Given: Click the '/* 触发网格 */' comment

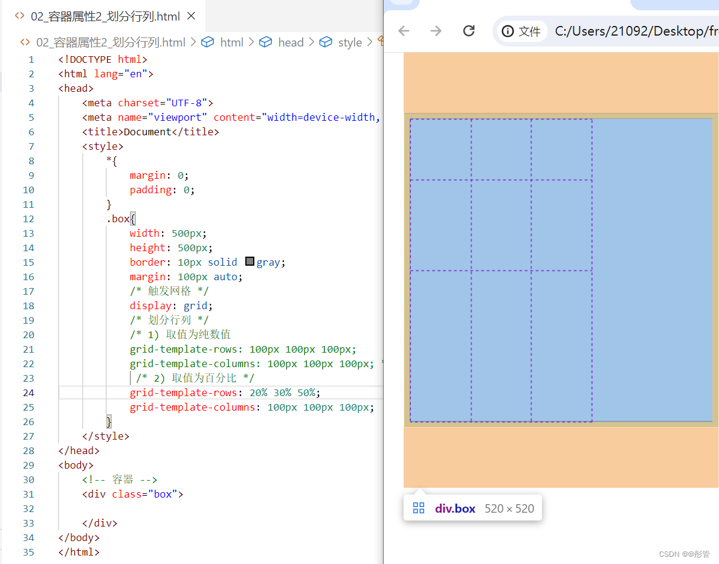Looking at the screenshot, I should [x=169, y=291].
